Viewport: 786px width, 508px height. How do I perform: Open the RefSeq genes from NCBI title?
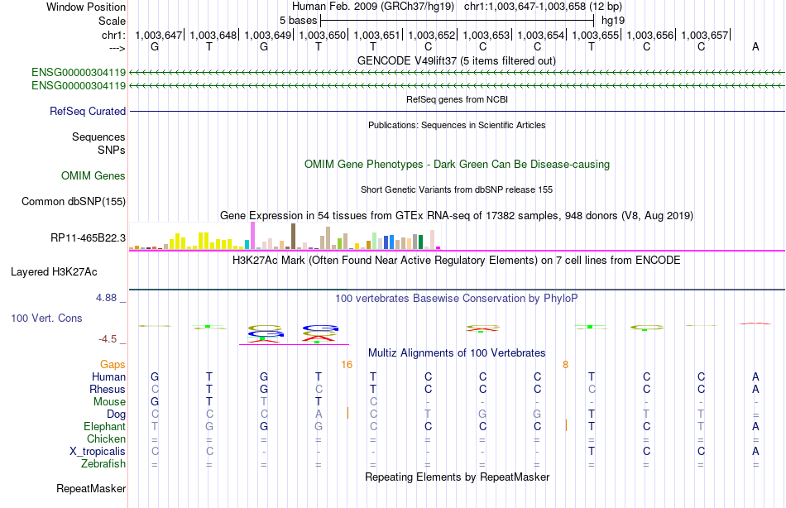[457, 99]
